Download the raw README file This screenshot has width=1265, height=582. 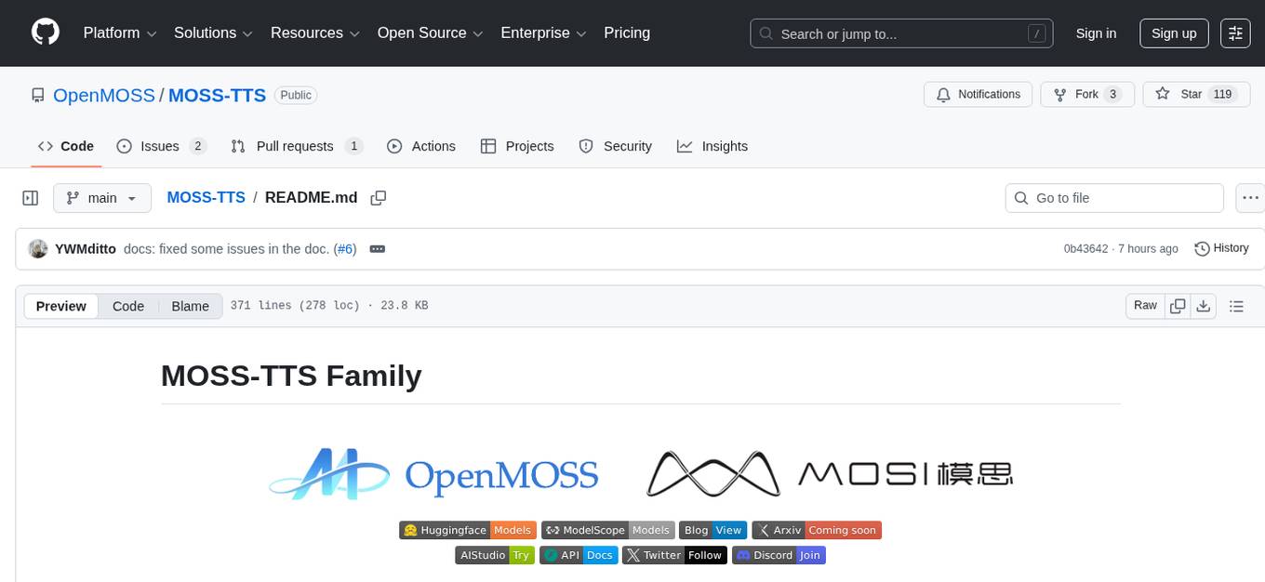[1203, 306]
